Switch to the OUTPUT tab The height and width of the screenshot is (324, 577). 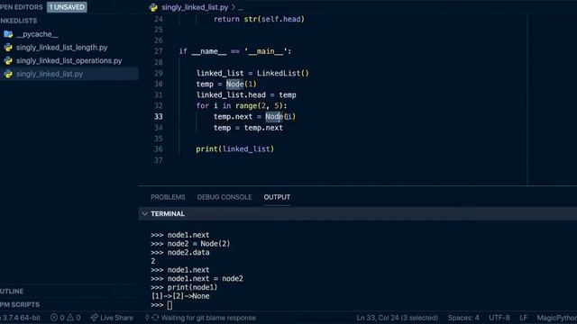click(x=277, y=197)
